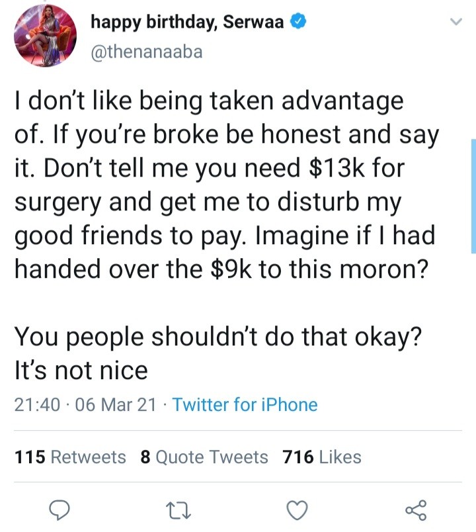Expand the tweet options chevron
This screenshot has height=532, width=476.
coord(456,22)
